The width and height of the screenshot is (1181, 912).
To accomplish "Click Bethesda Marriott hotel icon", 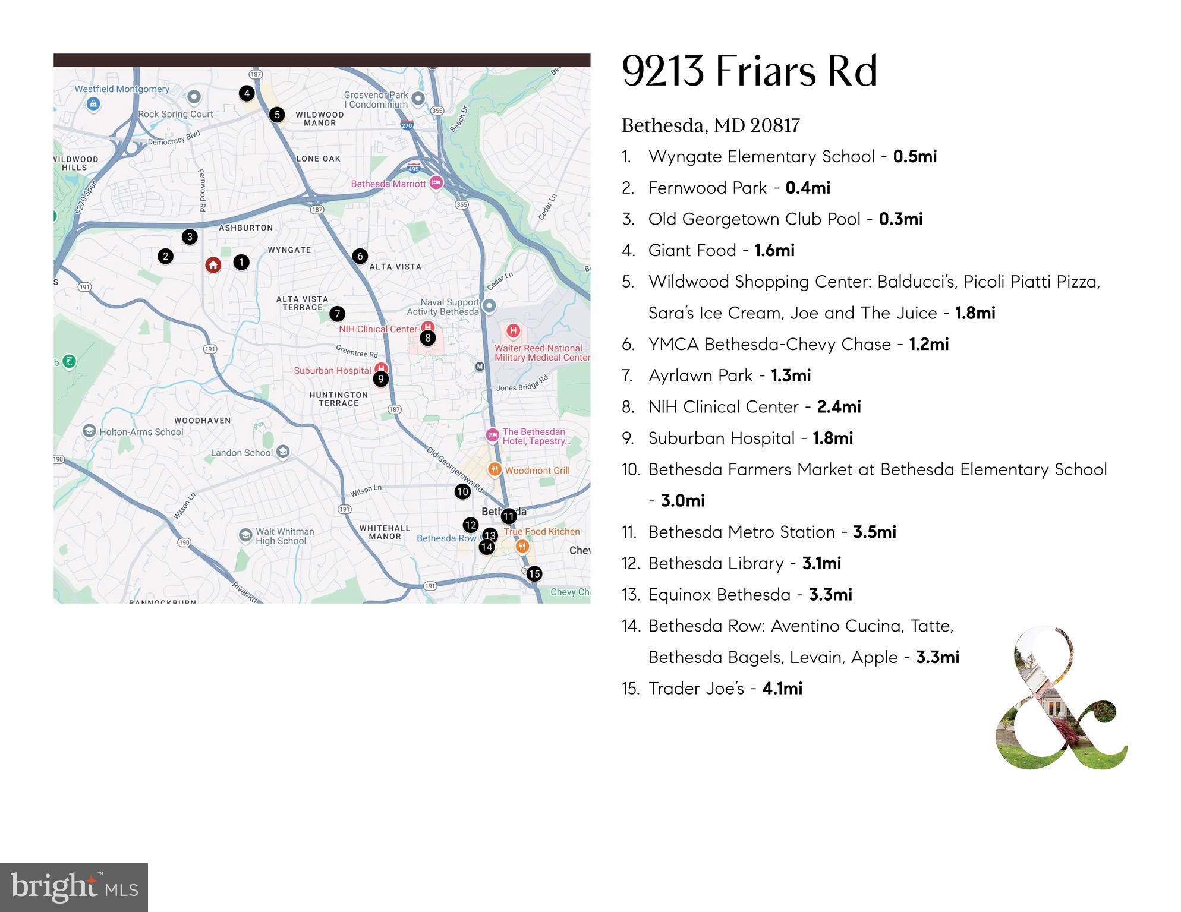I will [436, 183].
